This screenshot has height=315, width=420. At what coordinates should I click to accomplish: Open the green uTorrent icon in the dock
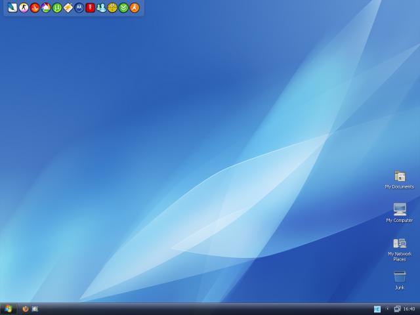click(x=57, y=8)
